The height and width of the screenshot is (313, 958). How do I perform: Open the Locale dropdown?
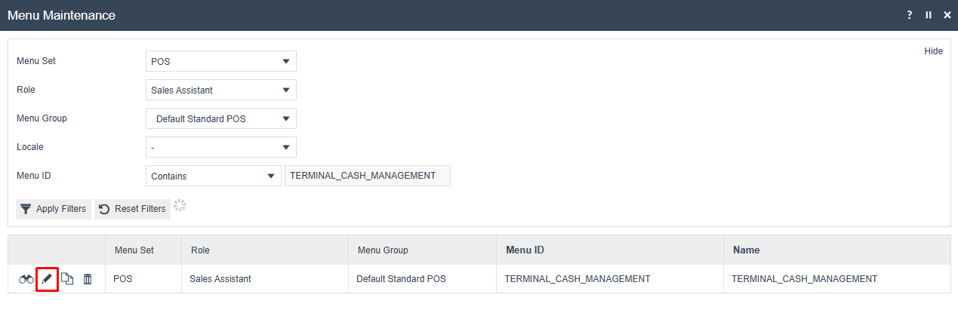[x=220, y=147]
